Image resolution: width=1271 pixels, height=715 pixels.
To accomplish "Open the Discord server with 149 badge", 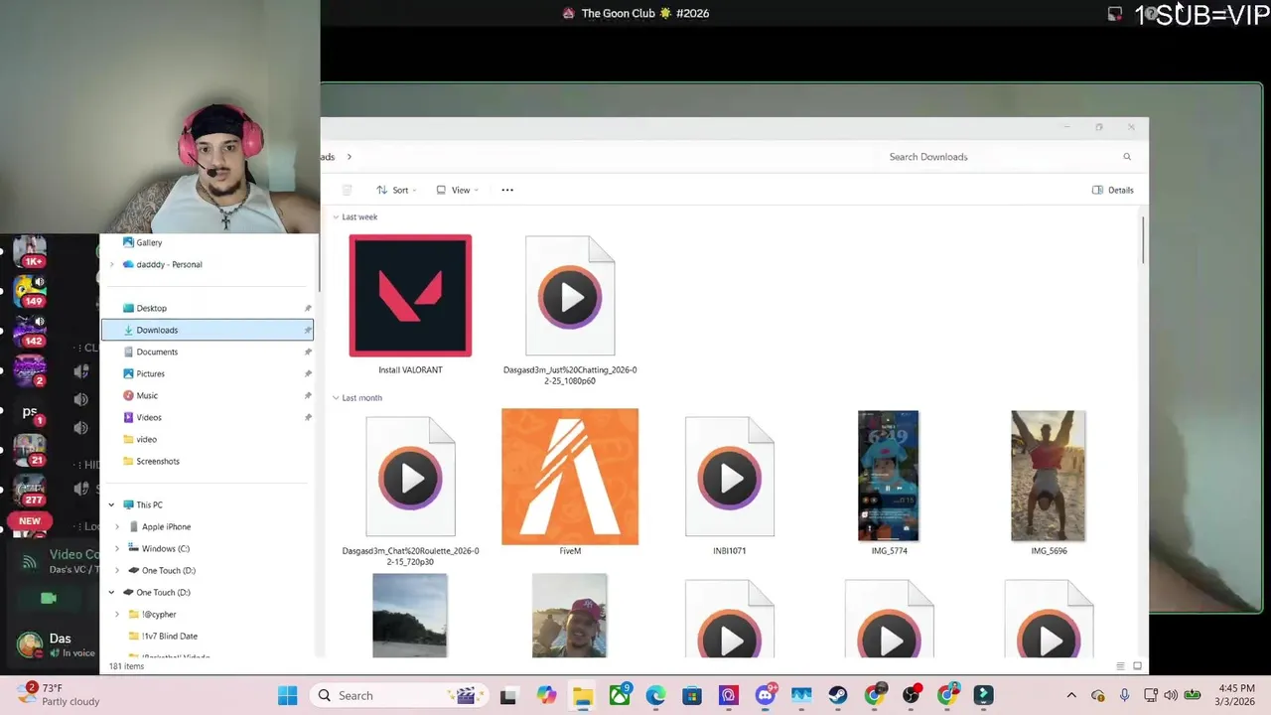I will (x=30, y=292).
